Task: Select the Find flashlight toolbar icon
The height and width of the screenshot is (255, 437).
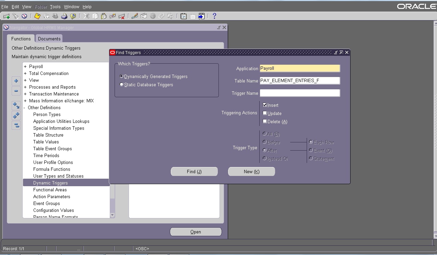Action: pos(15,16)
